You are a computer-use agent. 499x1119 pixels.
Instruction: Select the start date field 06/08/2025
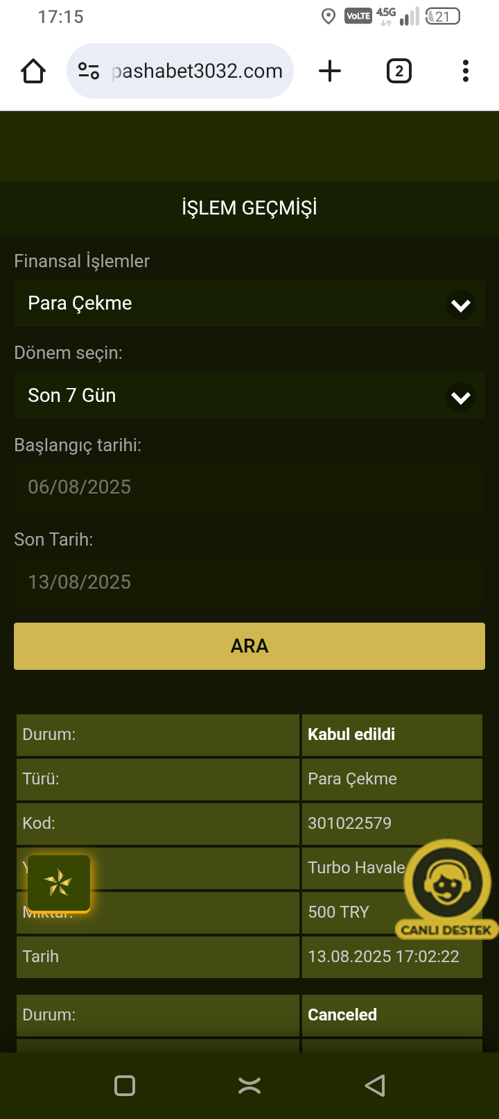pos(249,487)
